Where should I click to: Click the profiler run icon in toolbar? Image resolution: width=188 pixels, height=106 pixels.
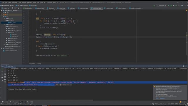coord(176,5)
